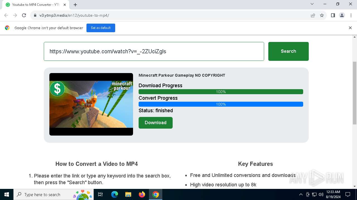Screen dimensions: 357x200
Task: Show hidden system tray icons
Action: (301, 194)
